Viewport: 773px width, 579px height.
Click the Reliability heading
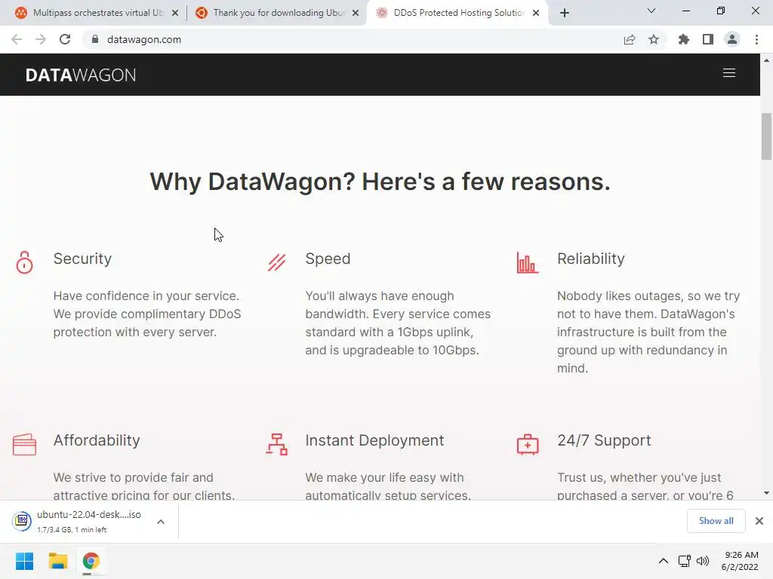click(590, 259)
